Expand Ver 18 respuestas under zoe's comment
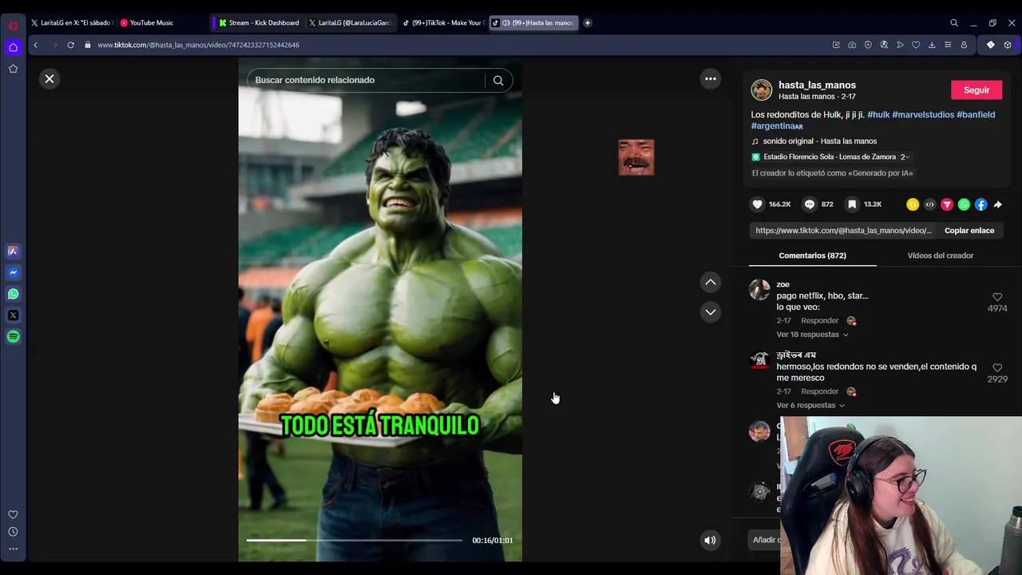Screen dimensions: 1022x575 pos(812,335)
